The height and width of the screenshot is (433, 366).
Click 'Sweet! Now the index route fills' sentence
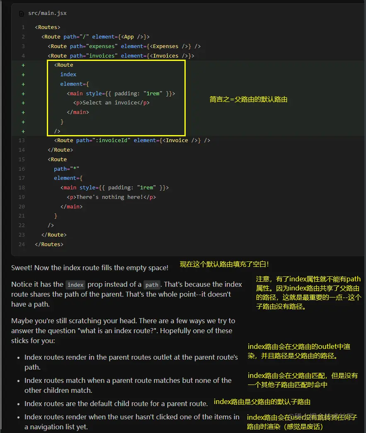click(90, 268)
